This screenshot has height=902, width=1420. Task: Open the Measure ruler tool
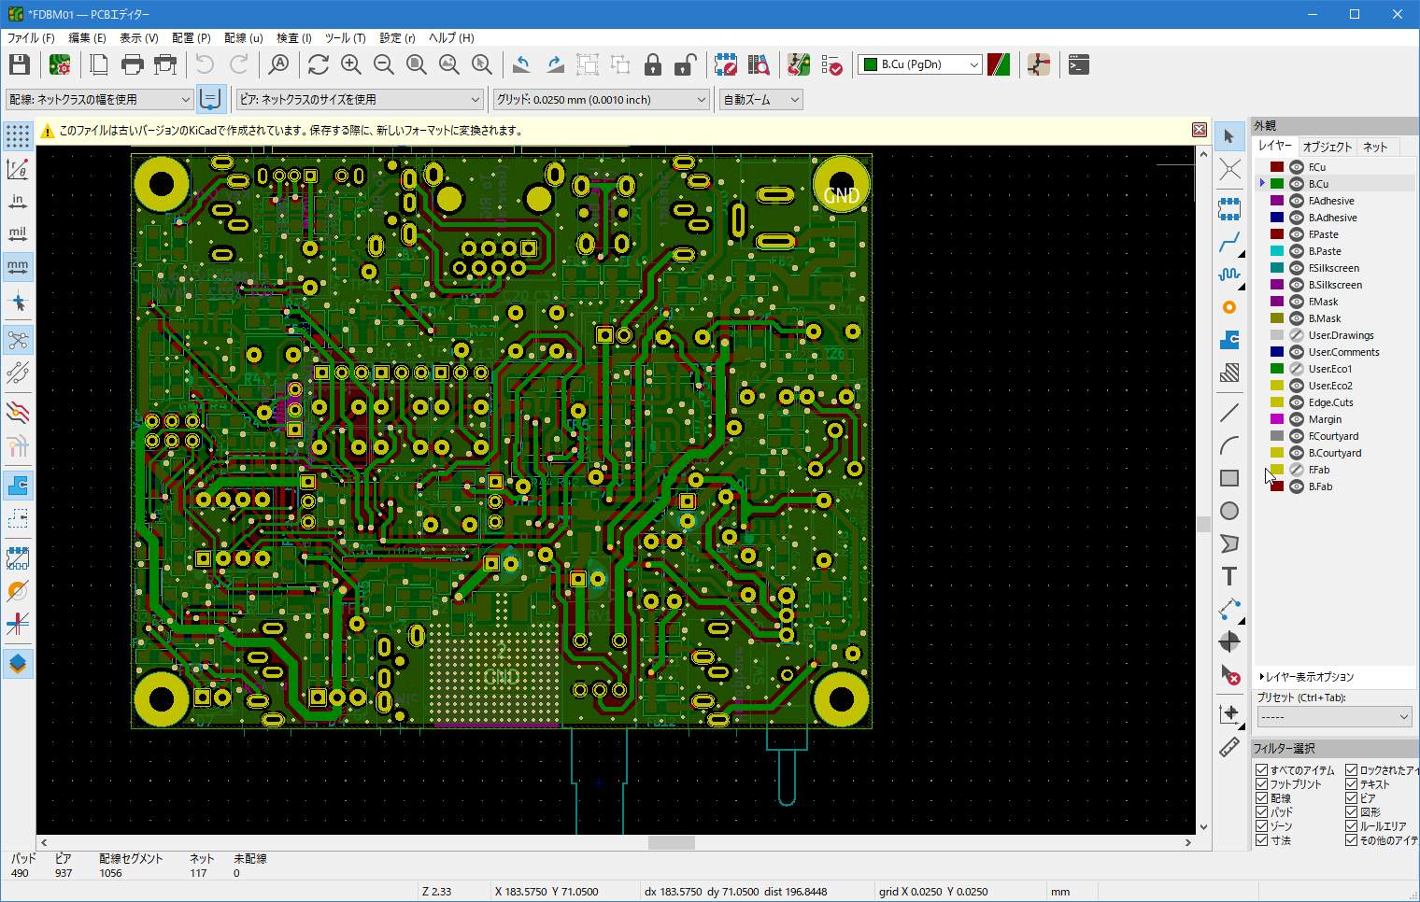tap(1229, 747)
